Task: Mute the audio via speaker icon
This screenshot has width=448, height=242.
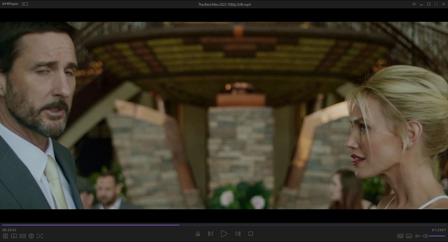Action: coord(425,236)
